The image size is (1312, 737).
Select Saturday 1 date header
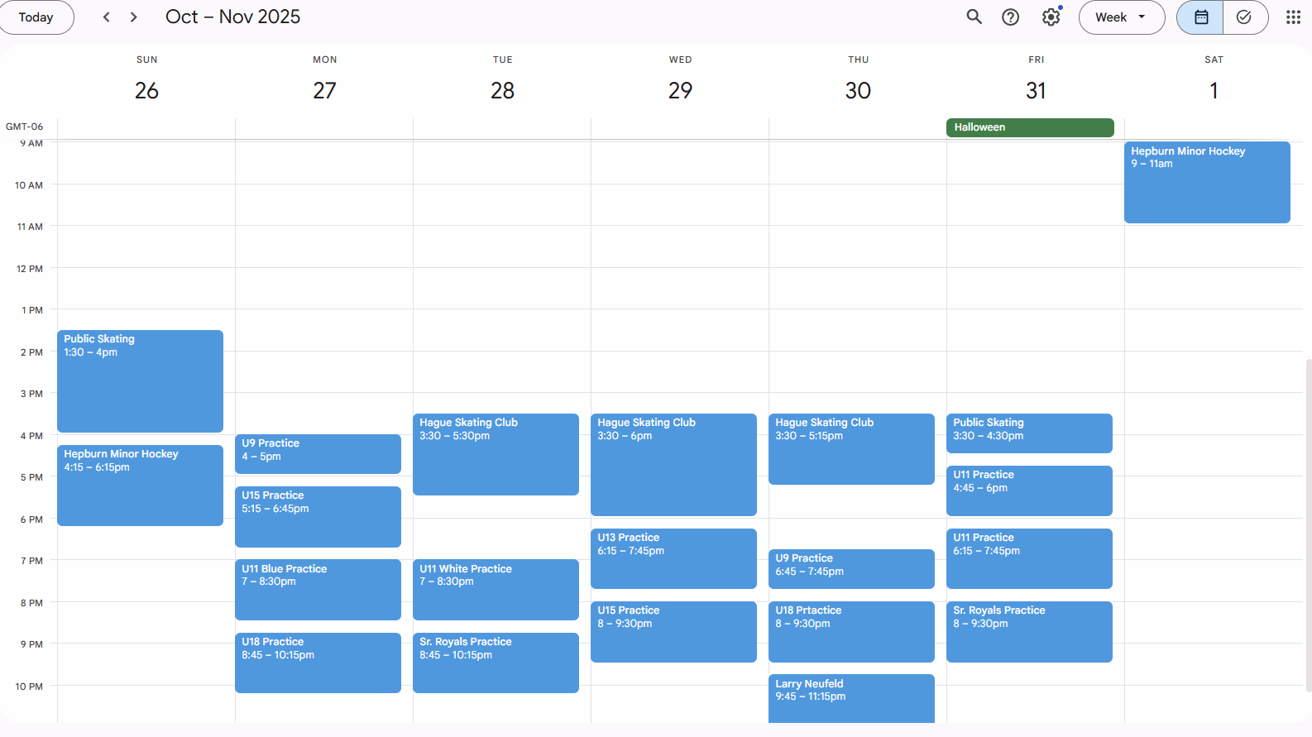[1214, 90]
